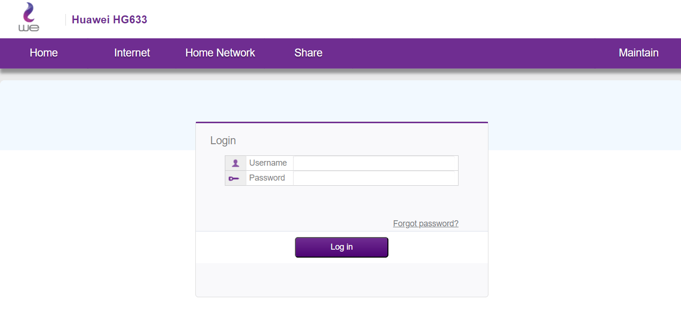
Task: Open the Maintain section
Action: 638,53
